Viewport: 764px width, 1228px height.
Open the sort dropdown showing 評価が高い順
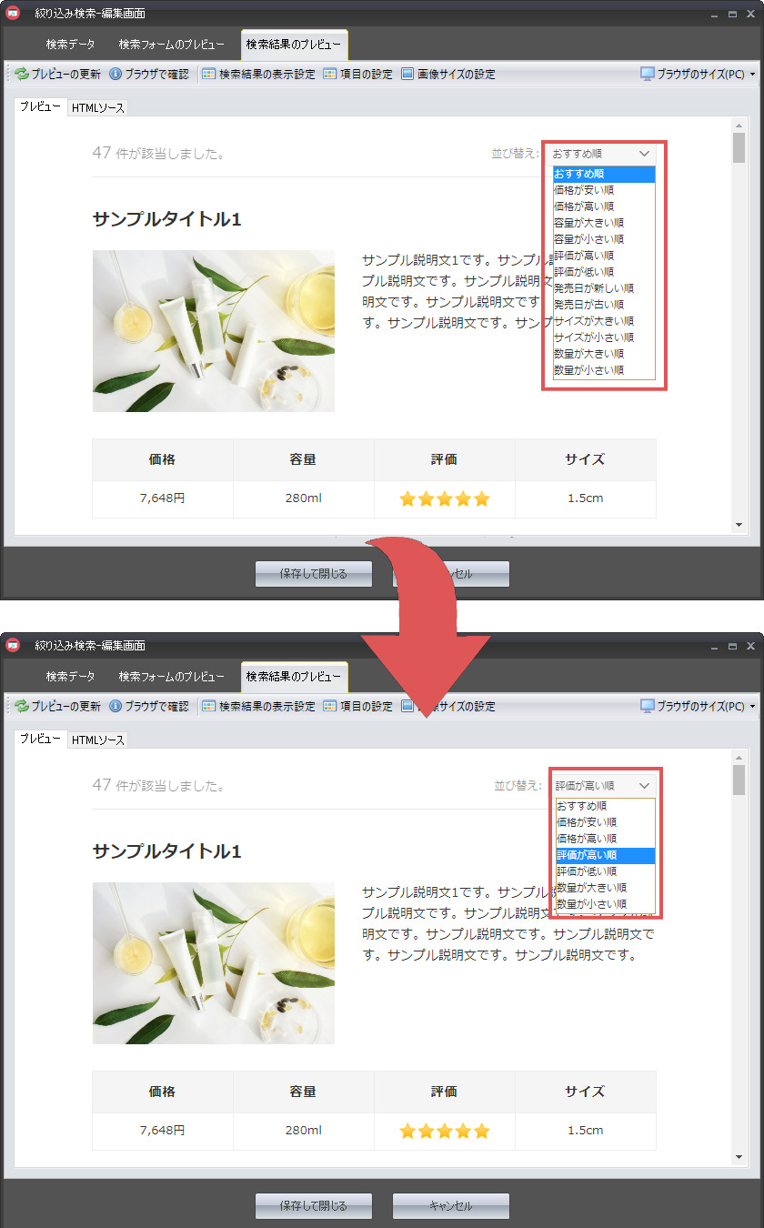coord(604,785)
